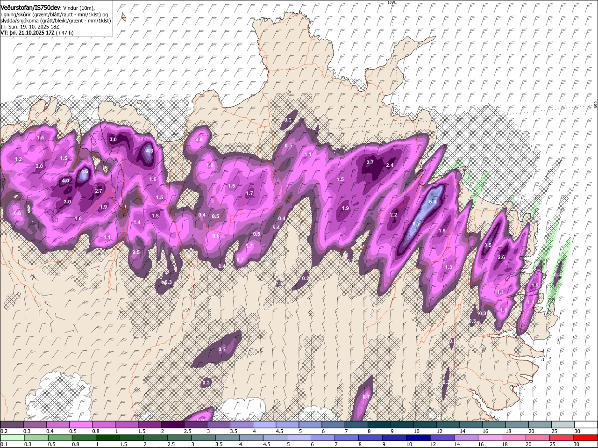This screenshot has height=448, width=598.
Task: Click the 6.4 precipitation value on the map
Action: (x=433, y=202)
